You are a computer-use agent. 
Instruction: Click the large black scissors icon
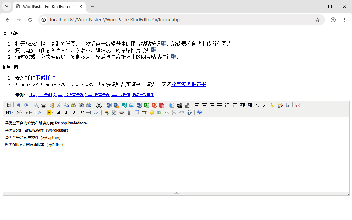(99, 105)
